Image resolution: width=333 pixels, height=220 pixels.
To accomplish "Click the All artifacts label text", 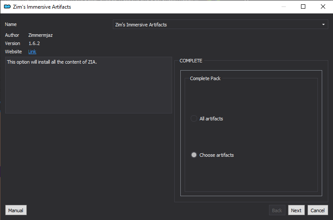I will (211, 119).
